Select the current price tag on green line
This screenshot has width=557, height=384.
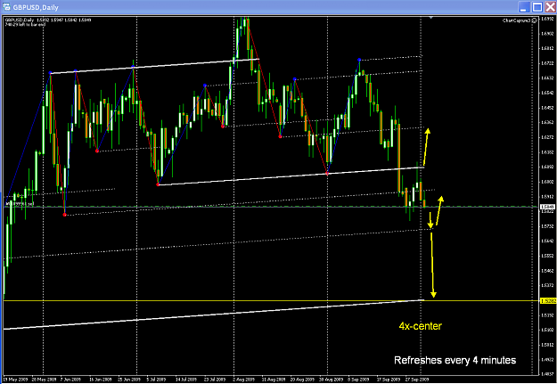[547, 207]
